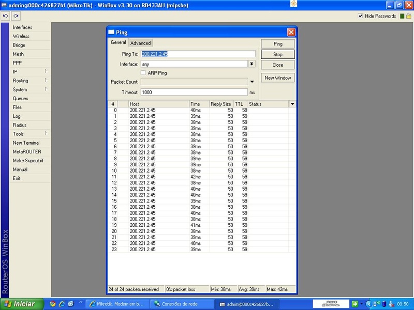Switch to the Advanced tab
The height and width of the screenshot is (310, 414).
point(140,43)
